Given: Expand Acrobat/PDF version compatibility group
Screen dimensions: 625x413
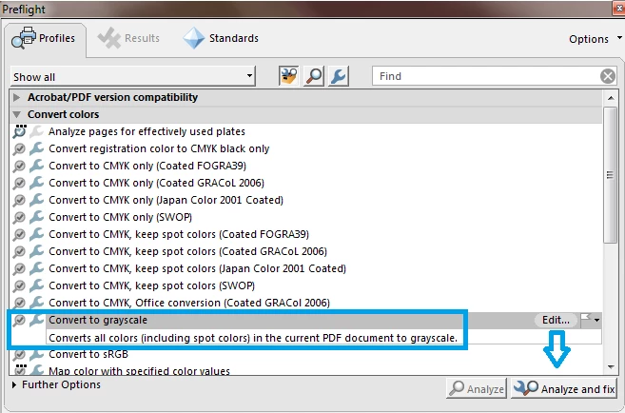Looking at the screenshot, I should tap(16, 97).
